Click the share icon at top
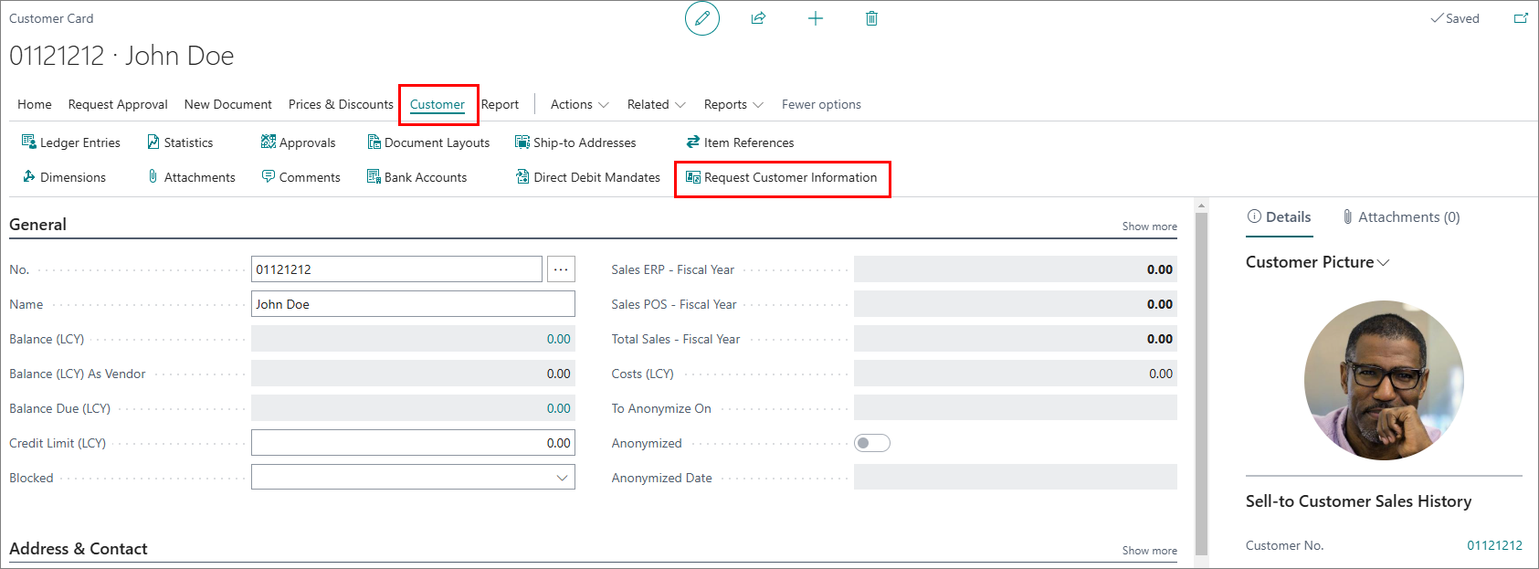 (x=758, y=18)
